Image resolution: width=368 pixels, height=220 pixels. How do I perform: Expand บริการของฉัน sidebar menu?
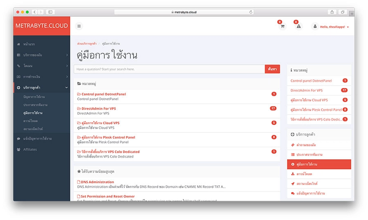point(41,55)
